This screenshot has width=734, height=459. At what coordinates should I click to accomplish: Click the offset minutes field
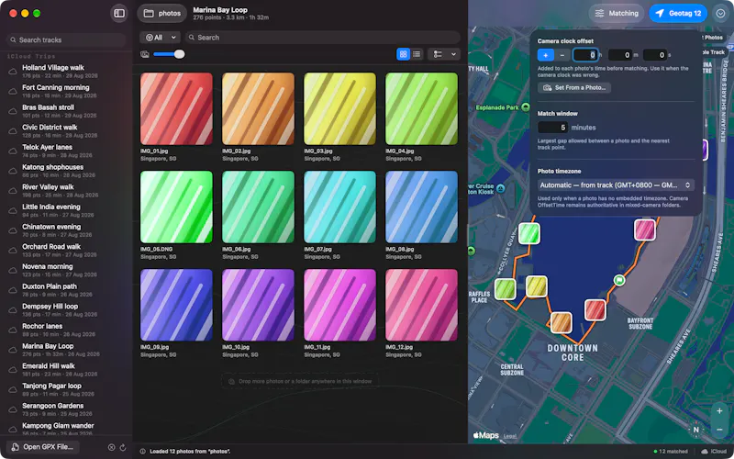coord(620,55)
